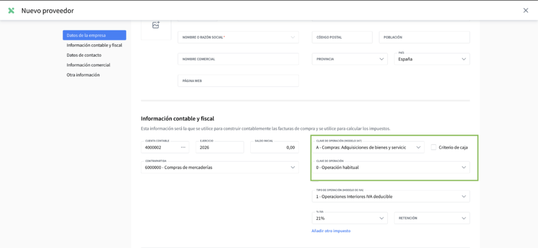Change the 21% IVA dropdown
Image resolution: width=538 pixels, height=248 pixels.
(x=349, y=218)
